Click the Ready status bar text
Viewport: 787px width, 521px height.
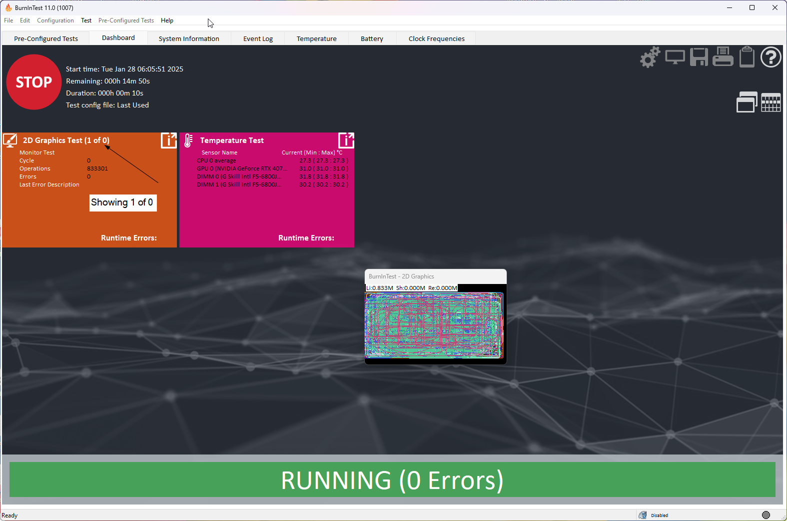tap(9, 515)
